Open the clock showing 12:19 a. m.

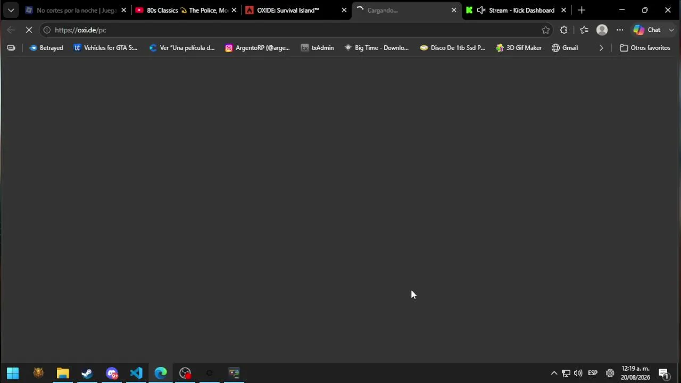coord(635,373)
